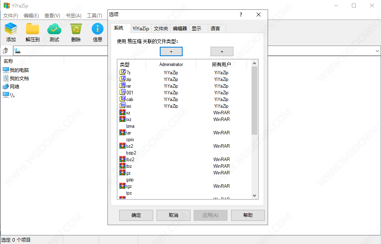Click the 应用(A) apply button

[x=211, y=215]
